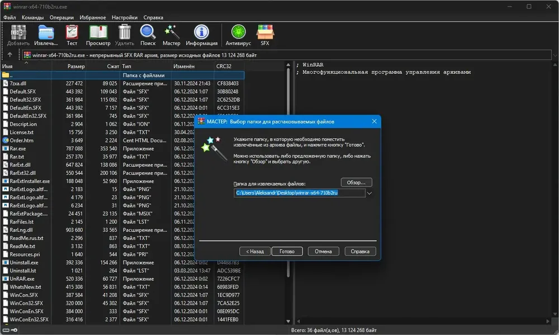
Task: Select the Rar.exe application icon
Action: click(6, 148)
